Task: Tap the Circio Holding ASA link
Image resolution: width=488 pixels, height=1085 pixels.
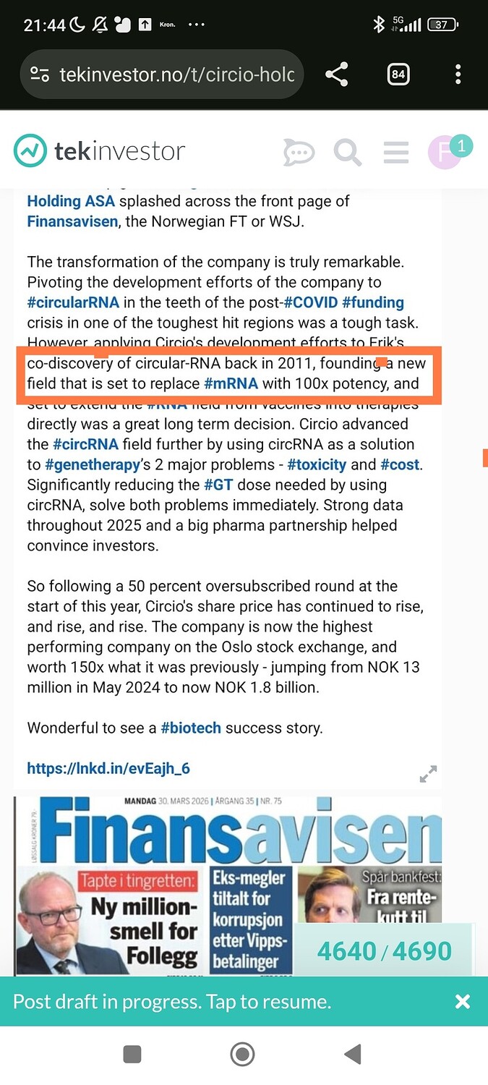Action: 71,200
